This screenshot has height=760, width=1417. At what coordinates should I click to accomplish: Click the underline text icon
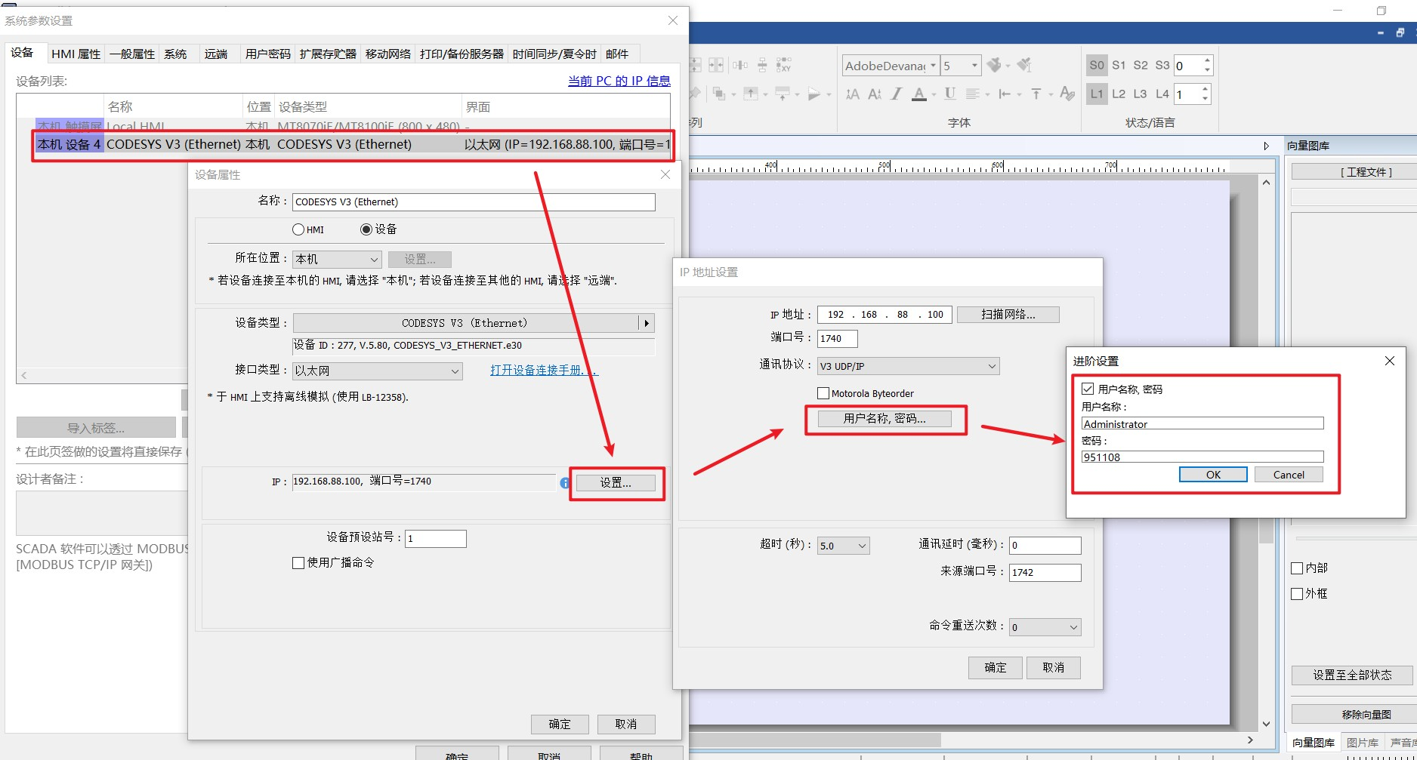(950, 94)
